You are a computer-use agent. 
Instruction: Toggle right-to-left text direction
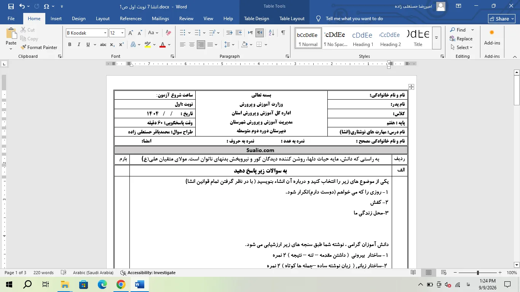tap(260, 33)
